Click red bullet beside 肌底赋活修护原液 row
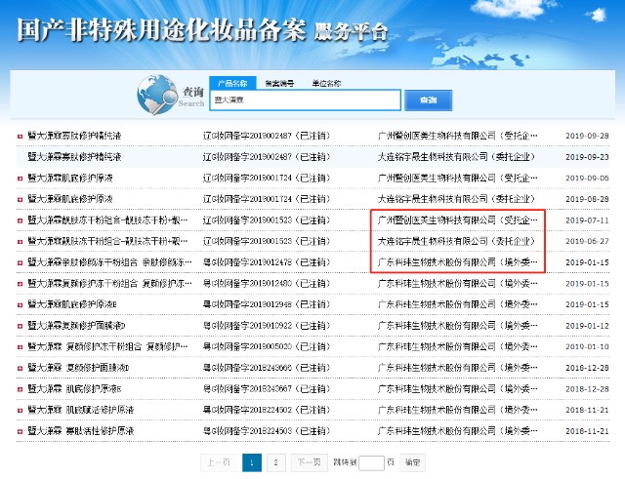The image size is (625, 479). 20,410
